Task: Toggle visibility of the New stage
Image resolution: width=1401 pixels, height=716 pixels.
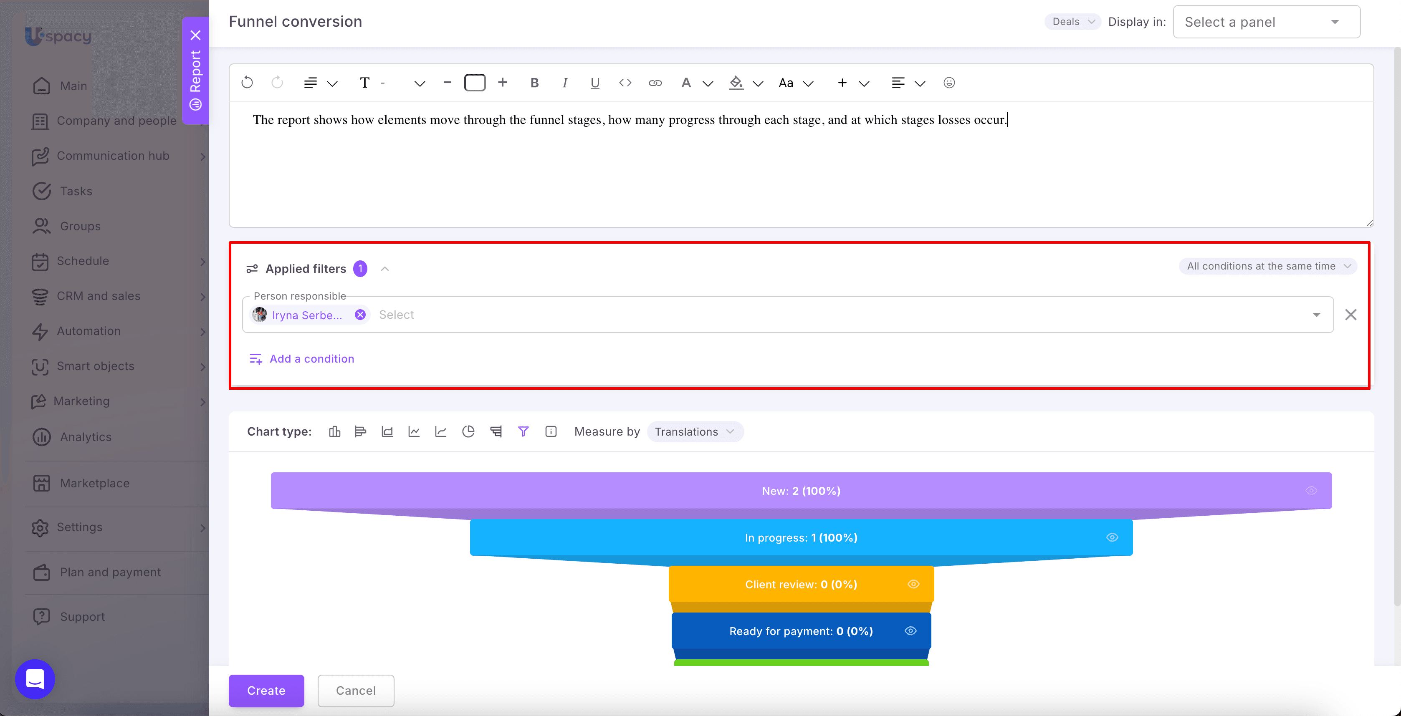Action: click(x=1311, y=490)
